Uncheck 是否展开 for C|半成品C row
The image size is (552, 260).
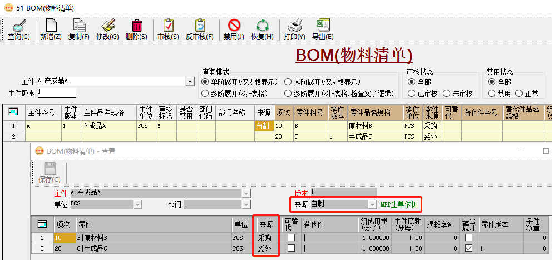point(469,248)
